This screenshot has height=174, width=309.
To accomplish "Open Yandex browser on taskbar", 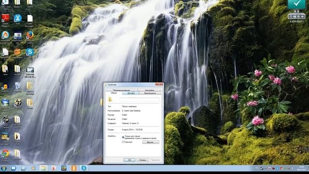I will click(x=54, y=168).
